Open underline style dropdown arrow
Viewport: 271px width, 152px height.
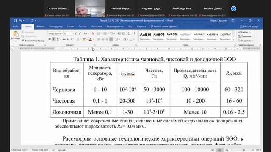[x=60, y=39]
